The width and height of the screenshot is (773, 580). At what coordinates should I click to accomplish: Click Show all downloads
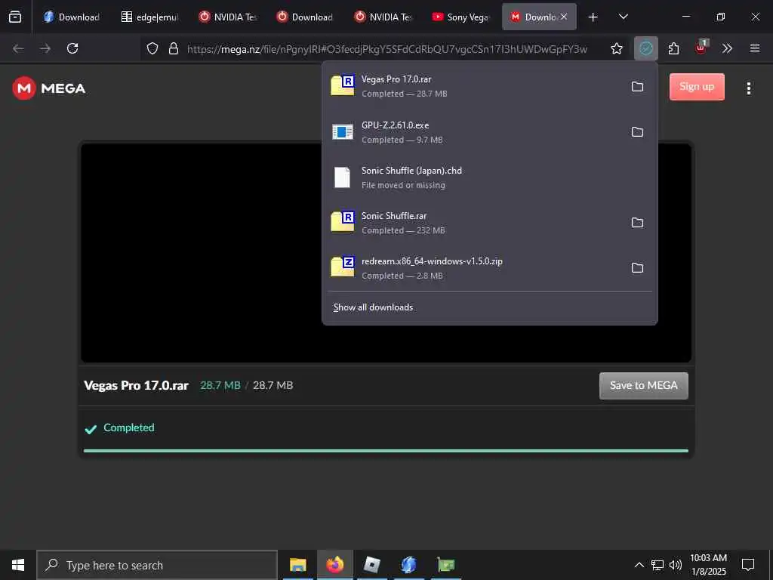coord(373,307)
